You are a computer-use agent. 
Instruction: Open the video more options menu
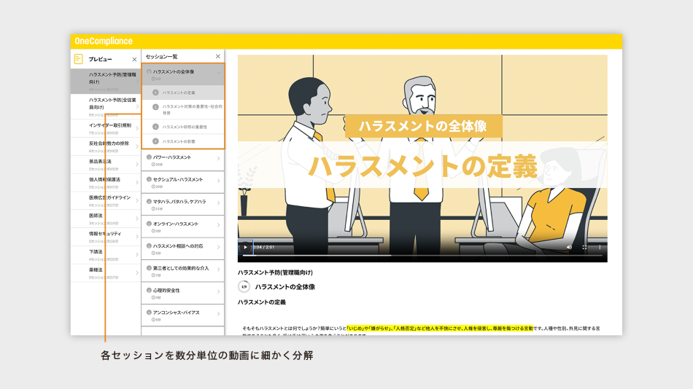600,248
